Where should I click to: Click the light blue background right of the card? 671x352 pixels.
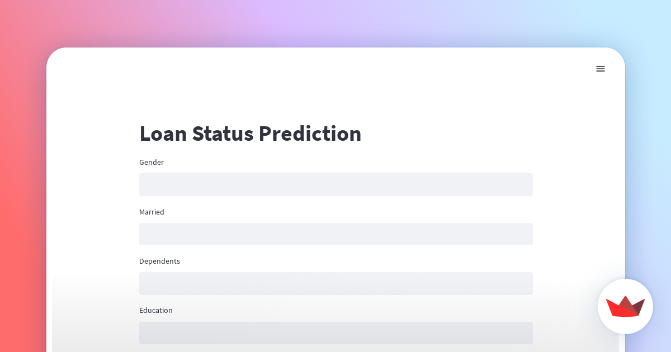(x=648, y=168)
